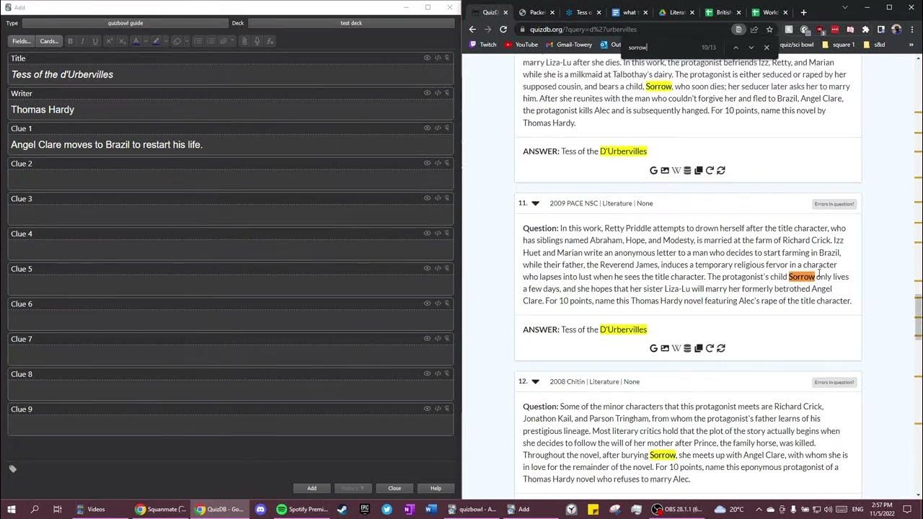The height and width of the screenshot is (519, 923).
Task: Apply superscript in Anki editor toolbar
Action: (109, 41)
